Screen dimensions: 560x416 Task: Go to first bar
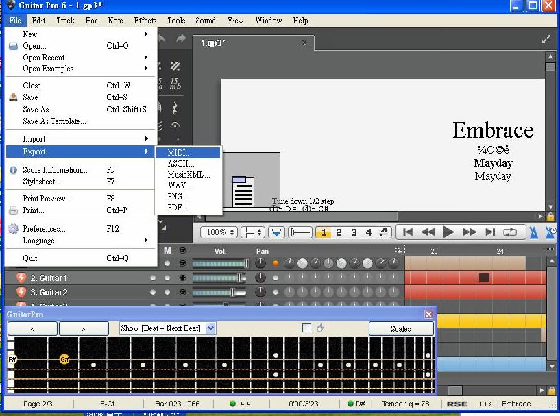coord(408,232)
